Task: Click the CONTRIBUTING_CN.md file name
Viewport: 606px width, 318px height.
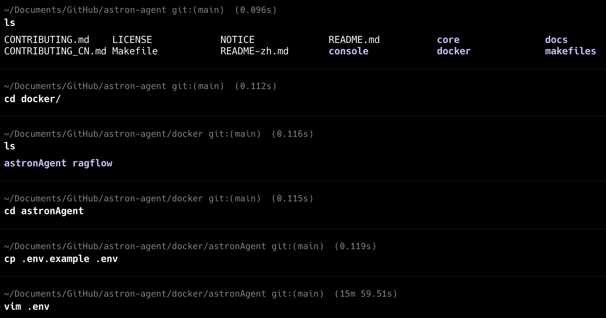Action: click(x=55, y=51)
